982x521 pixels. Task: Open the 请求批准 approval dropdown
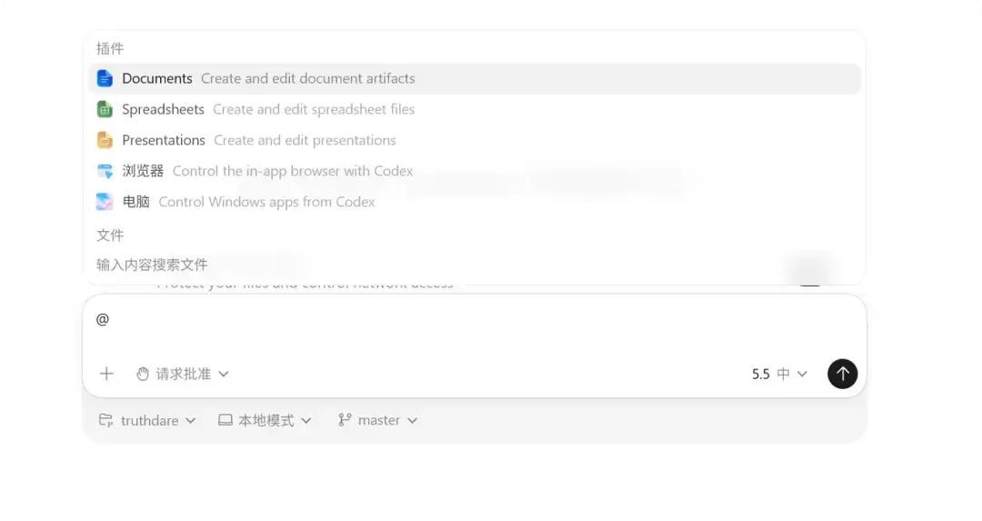(182, 374)
